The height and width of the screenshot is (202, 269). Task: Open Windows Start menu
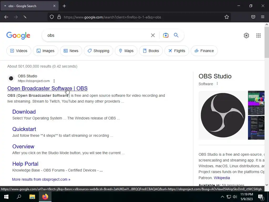tap(6, 197)
